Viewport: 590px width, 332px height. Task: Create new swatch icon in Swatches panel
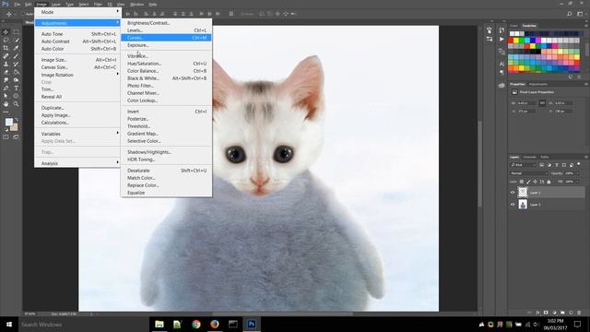tap(571, 77)
